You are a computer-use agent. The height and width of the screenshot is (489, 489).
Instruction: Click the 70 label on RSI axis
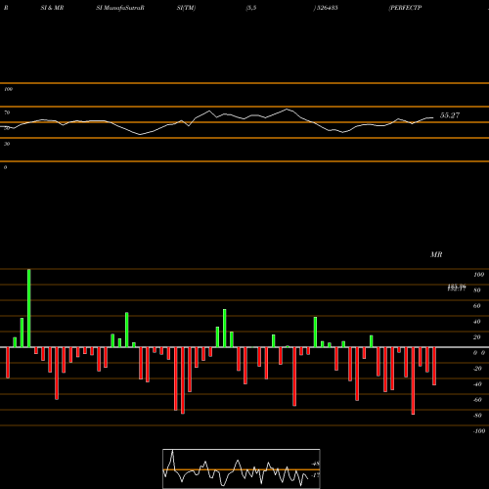click(x=7, y=112)
